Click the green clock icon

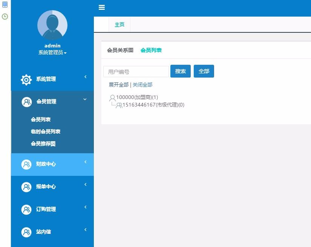[5, 17]
